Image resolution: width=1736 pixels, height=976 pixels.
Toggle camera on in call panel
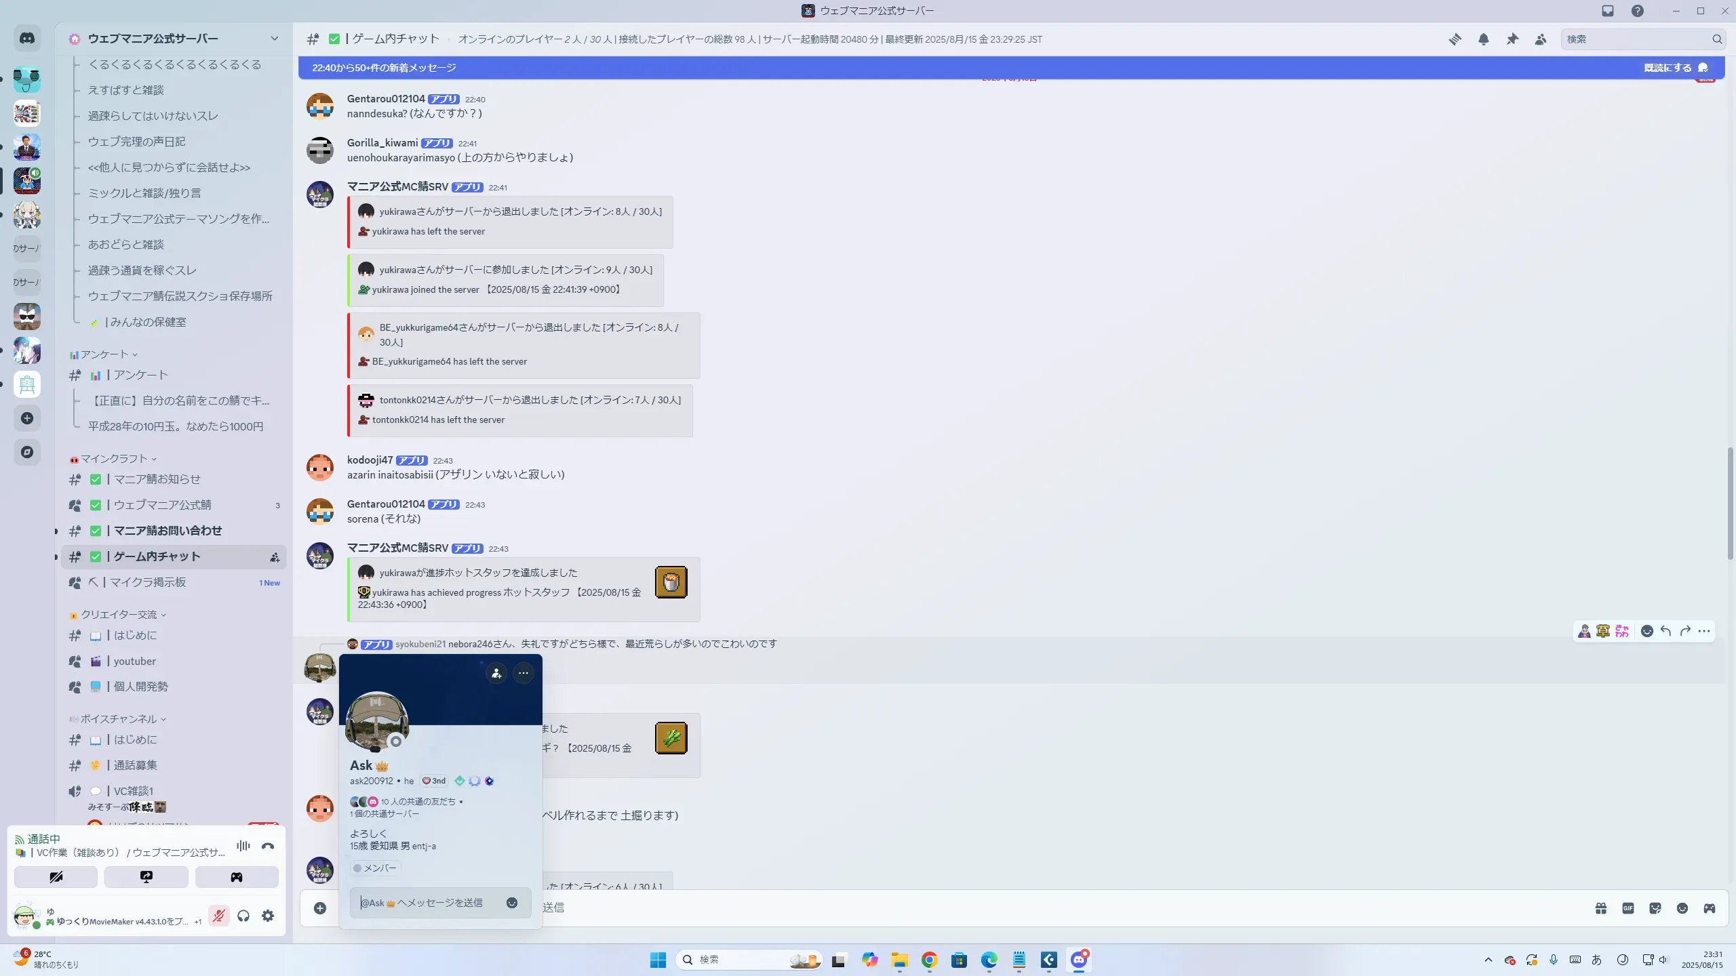coord(56,877)
